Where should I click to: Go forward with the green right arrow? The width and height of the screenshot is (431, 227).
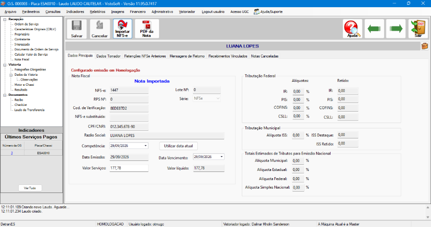[396, 29]
